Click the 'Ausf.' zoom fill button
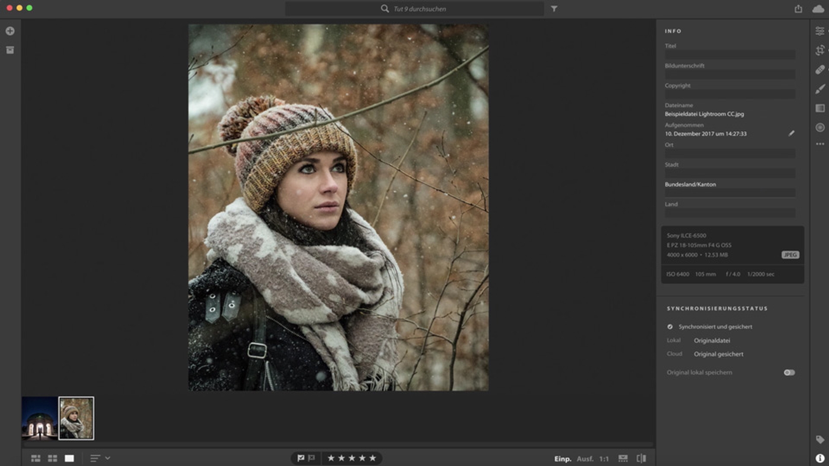This screenshot has height=466, width=829. tap(585, 459)
